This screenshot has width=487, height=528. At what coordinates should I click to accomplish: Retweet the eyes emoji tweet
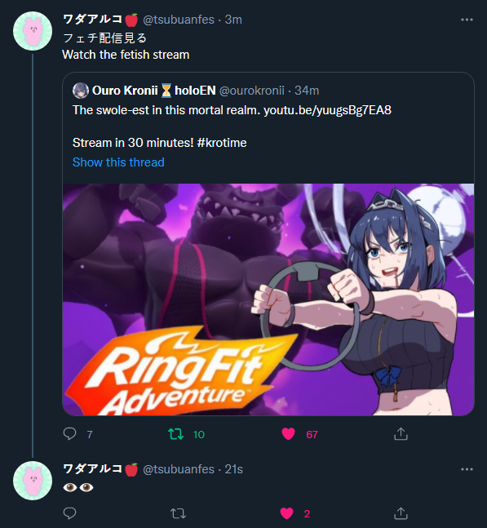(x=178, y=513)
